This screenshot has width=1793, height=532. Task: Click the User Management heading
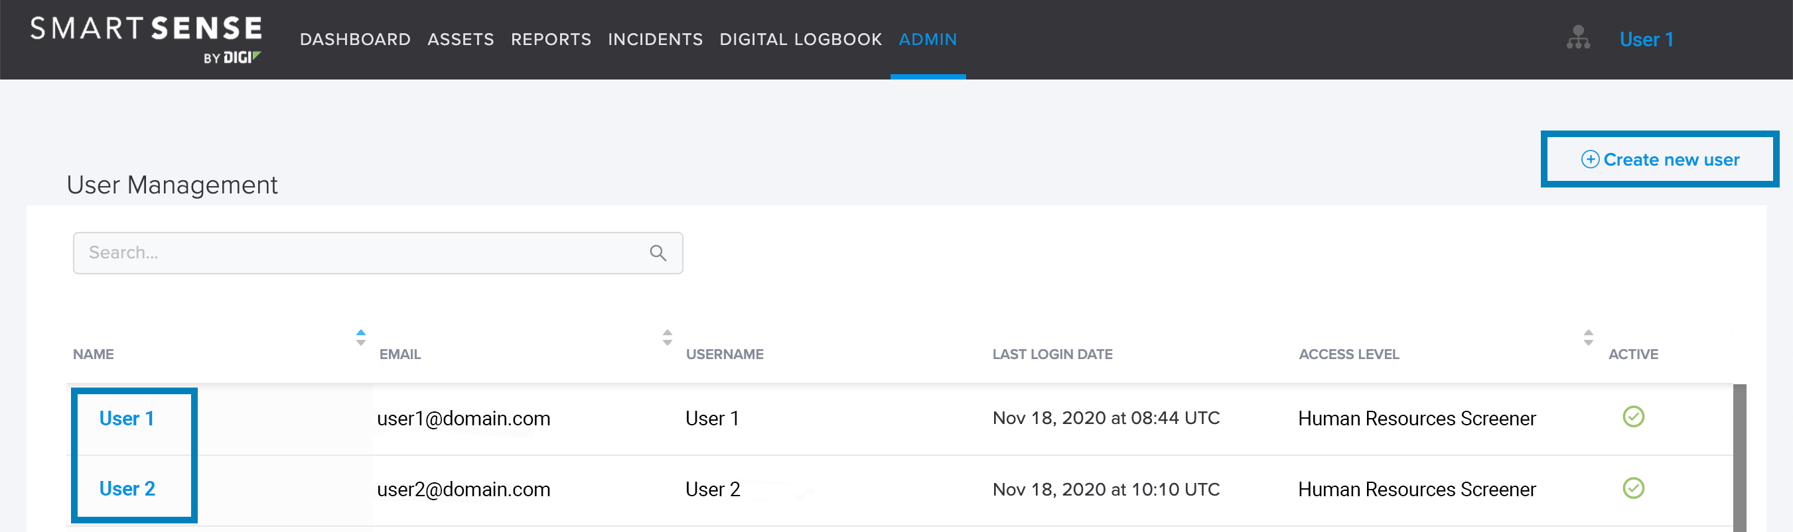coord(172,186)
